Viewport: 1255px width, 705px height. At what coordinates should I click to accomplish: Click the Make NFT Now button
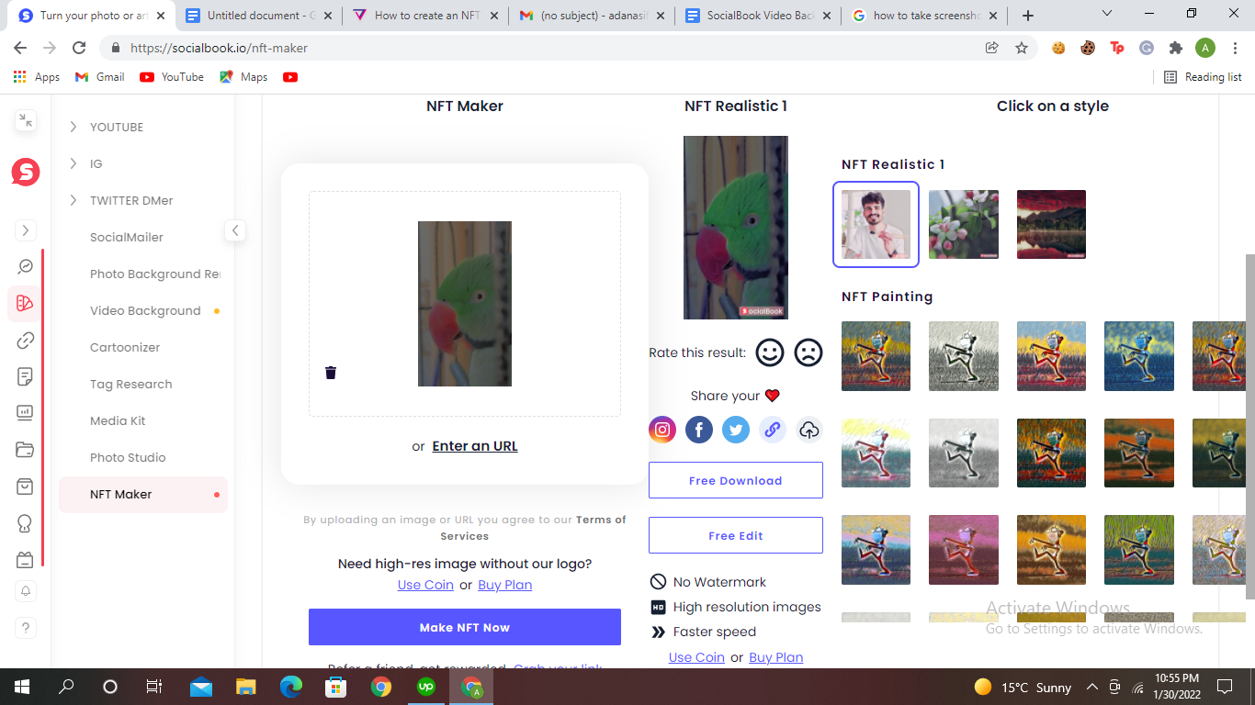pyautogui.click(x=465, y=627)
